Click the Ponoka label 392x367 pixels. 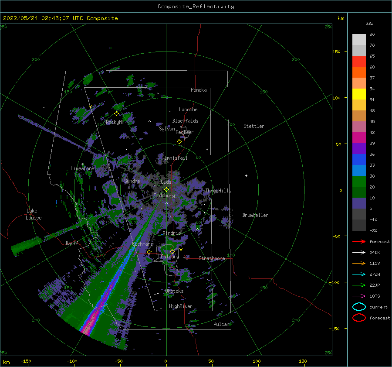[x=199, y=90]
